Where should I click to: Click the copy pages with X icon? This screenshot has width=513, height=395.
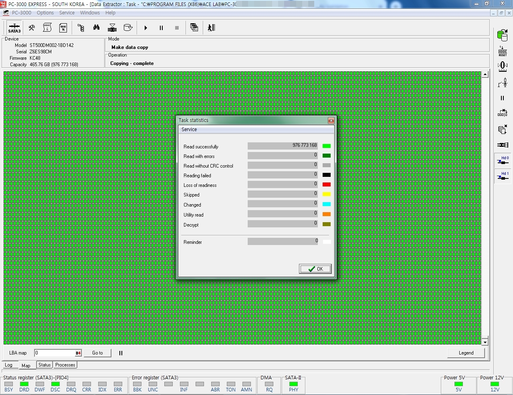pos(503,129)
